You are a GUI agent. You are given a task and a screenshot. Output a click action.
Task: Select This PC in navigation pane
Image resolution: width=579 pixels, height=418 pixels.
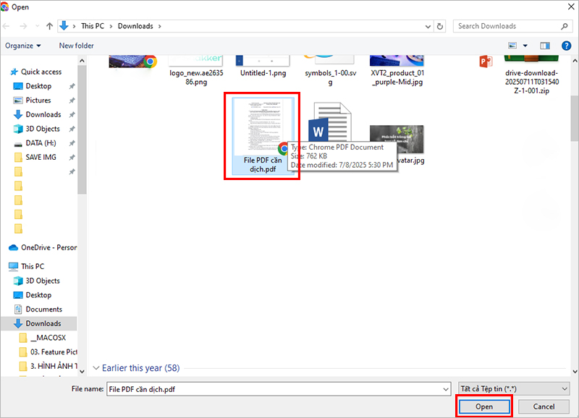coord(26,266)
